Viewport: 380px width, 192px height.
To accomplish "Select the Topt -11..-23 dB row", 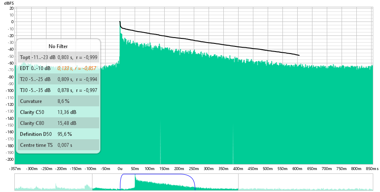I will (58, 57).
